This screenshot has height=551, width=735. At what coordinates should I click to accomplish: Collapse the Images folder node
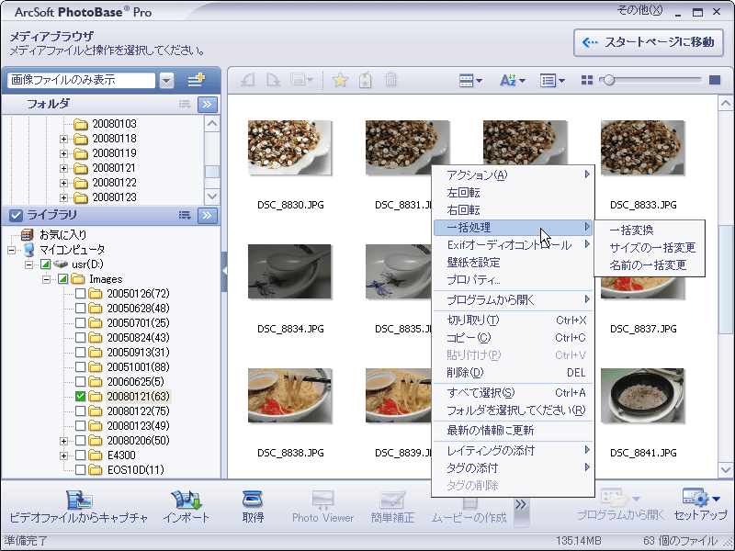click(x=46, y=280)
